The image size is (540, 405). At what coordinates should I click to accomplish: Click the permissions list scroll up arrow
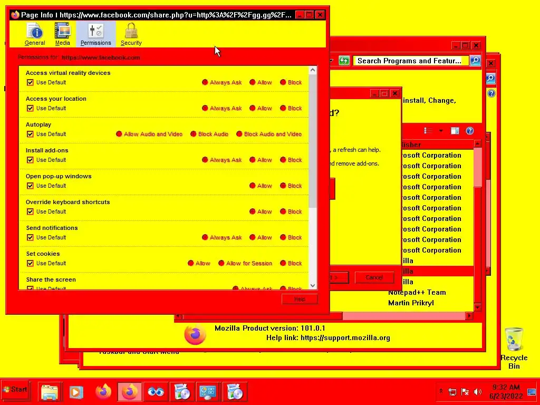313,70
